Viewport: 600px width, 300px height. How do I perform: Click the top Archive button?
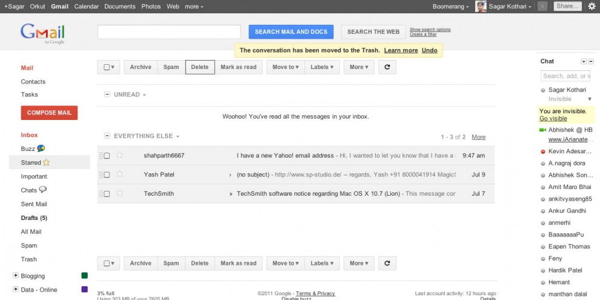tap(141, 67)
